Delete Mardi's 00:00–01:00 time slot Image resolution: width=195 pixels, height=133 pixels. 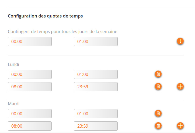point(158,113)
